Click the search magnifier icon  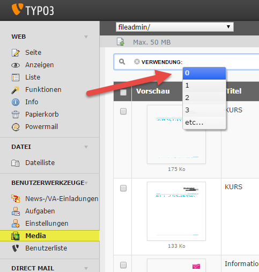click(122, 62)
